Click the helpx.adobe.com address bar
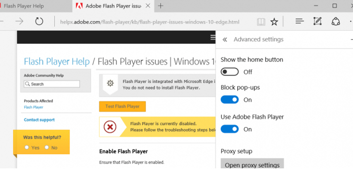This screenshot has height=174, width=353. pyautogui.click(x=150, y=22)
